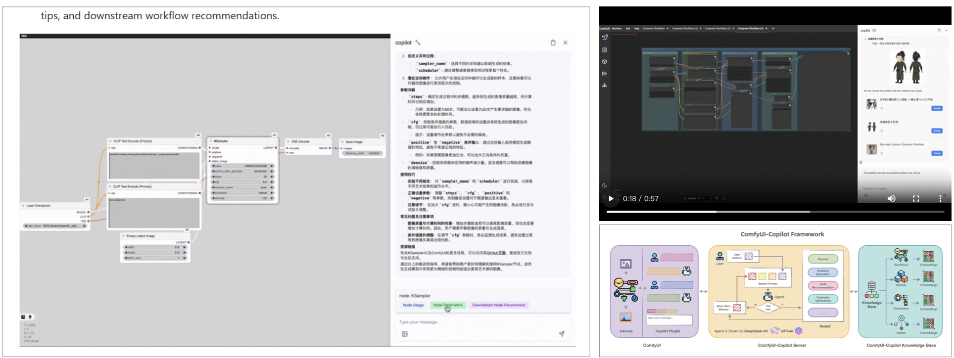Click the video progress bar
The height and width of the screenshot is (358, 954).
[775, 212]
